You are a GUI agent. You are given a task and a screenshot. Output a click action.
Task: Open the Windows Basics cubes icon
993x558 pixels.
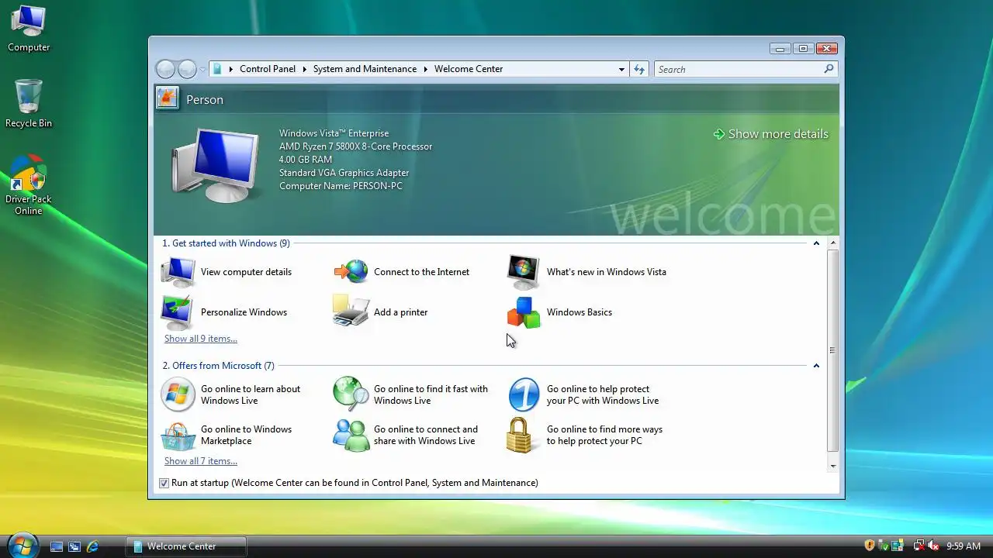click(x=524, y=312)
